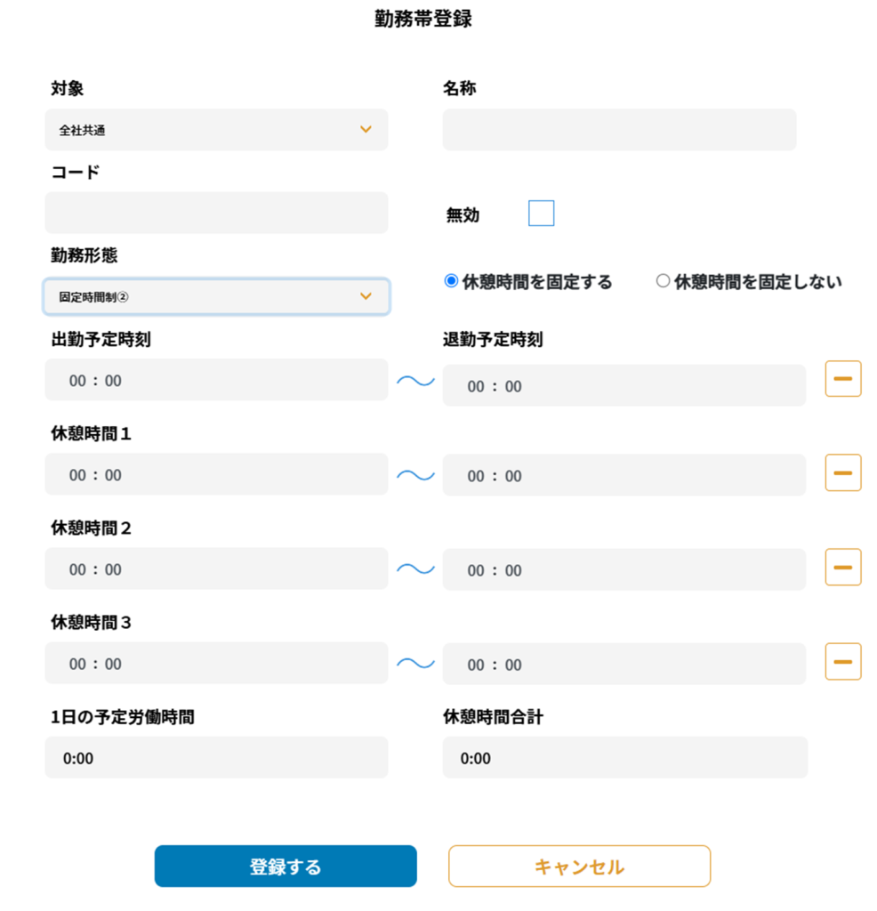The width and height of the screenshot is (877, 911).
Task: Toggle the 無効 checkbox
Action: click(x=541, y=214)
